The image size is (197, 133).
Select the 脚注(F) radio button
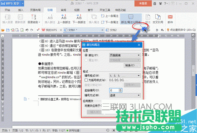point(86,55)
